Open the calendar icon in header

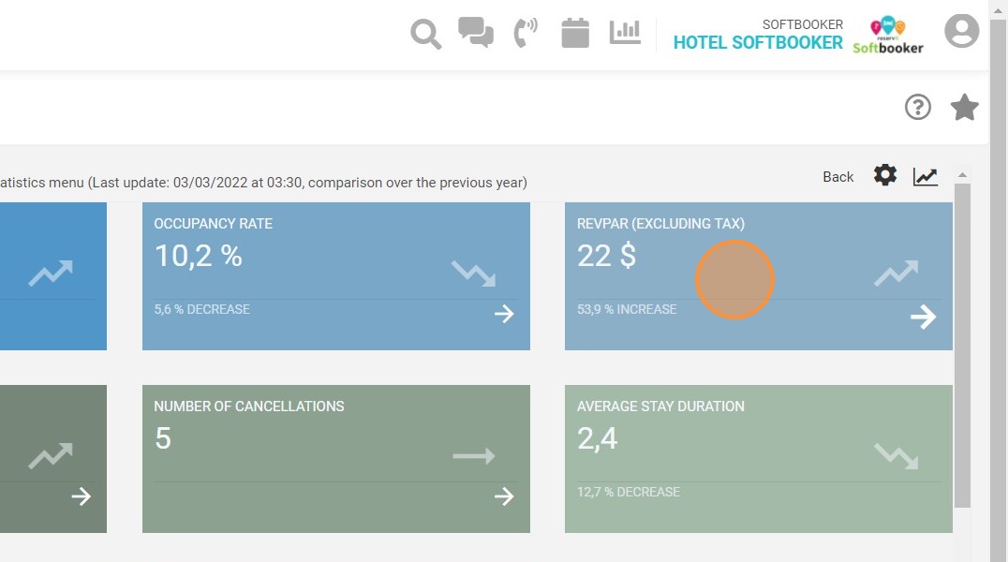coord(574,33)
